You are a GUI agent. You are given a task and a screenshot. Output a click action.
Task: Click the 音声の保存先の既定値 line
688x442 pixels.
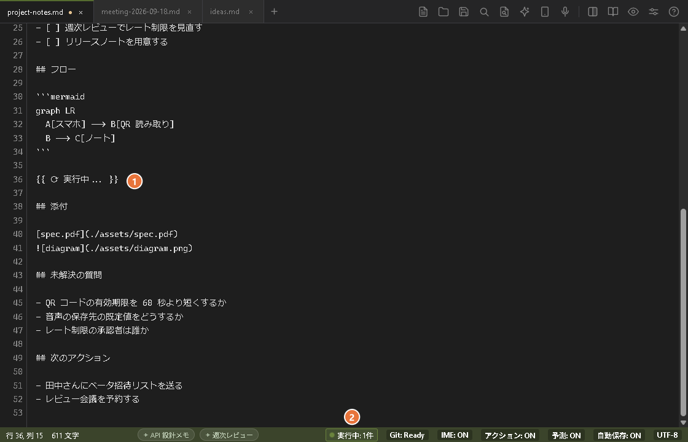point(110,317)
